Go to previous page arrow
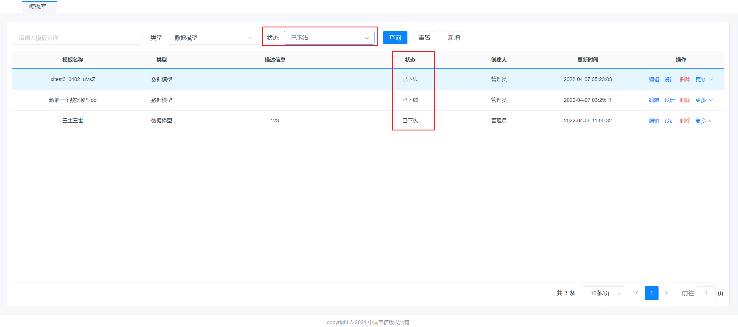This screenshot has width=738, height=327. coord(637,293)
